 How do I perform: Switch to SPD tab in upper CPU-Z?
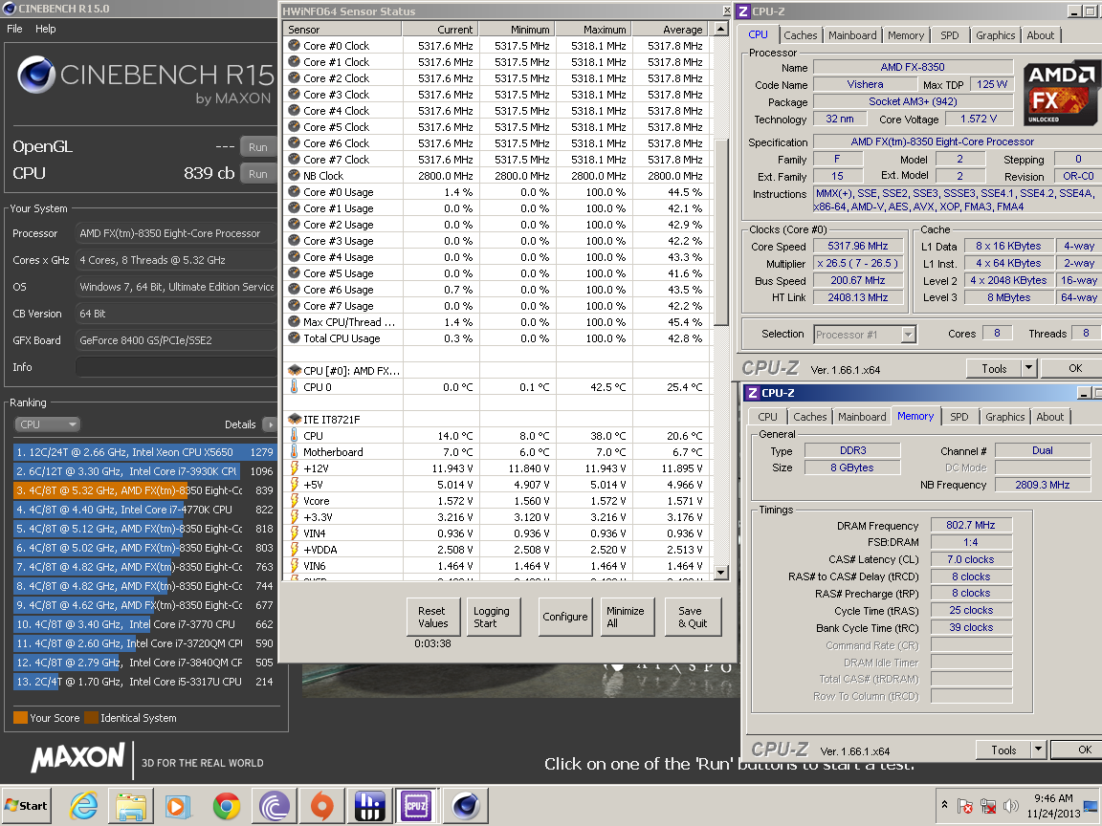(950, 35)
